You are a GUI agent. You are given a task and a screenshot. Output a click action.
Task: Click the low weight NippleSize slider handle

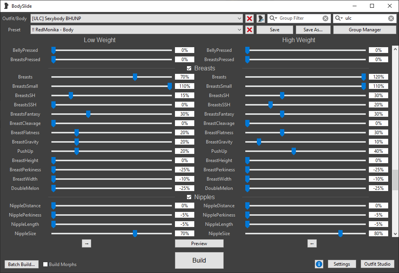(x=135, y=234)
